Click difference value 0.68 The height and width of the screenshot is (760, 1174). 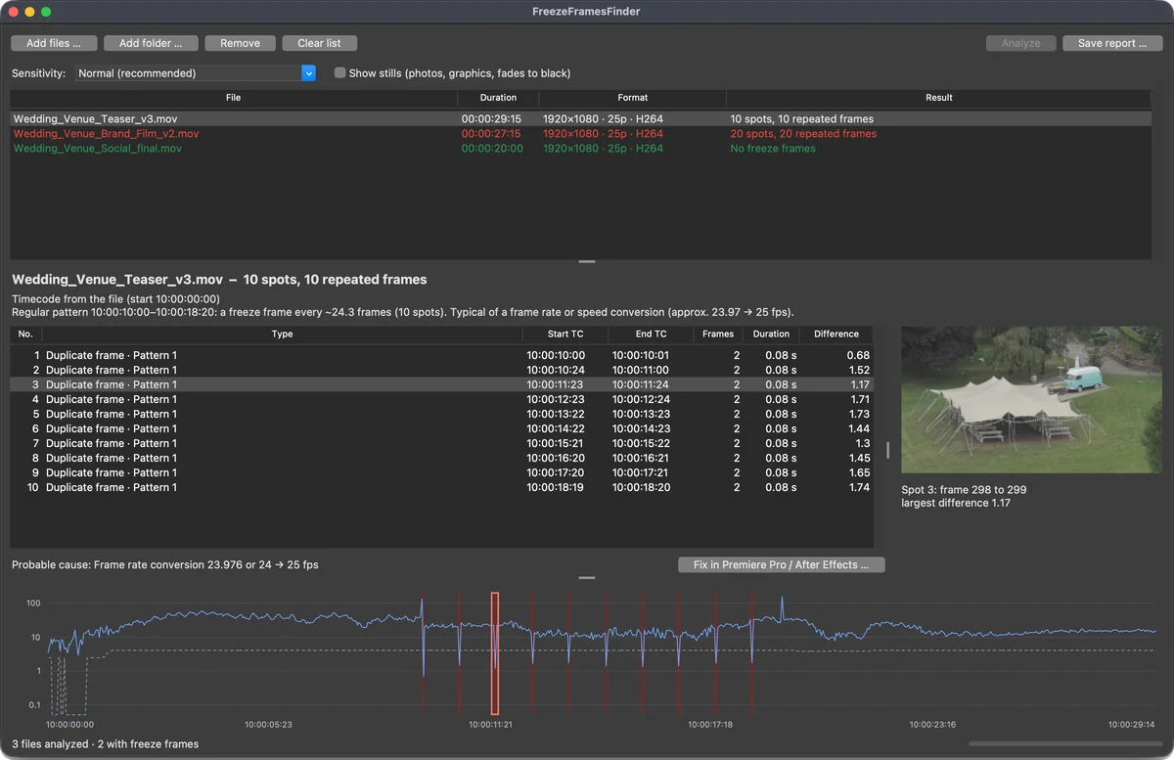point(859,355)
